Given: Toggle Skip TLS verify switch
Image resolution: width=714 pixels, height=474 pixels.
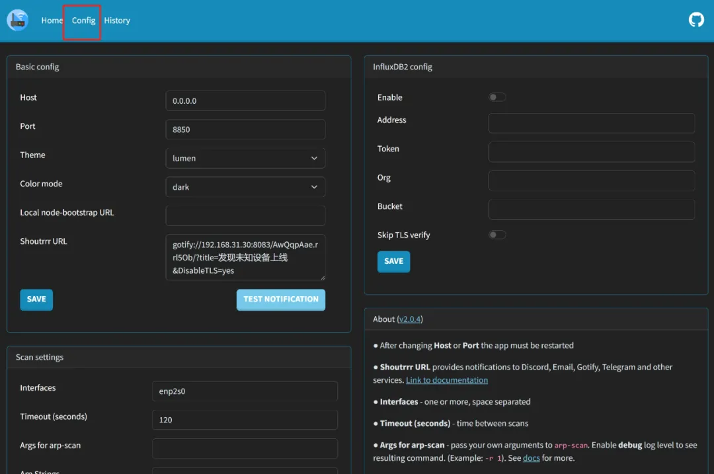Looking at the screenshot, I should click(497, 235).
